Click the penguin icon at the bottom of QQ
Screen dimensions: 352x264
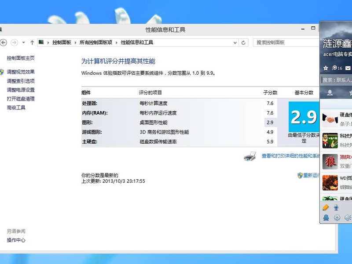tap(326, 217)
